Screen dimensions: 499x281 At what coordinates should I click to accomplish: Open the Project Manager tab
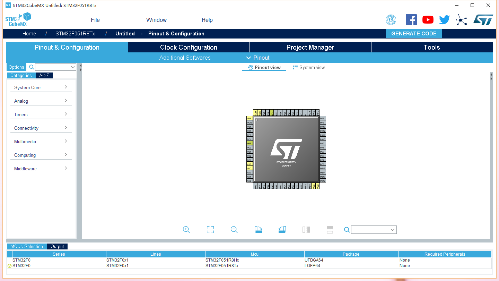310,47
